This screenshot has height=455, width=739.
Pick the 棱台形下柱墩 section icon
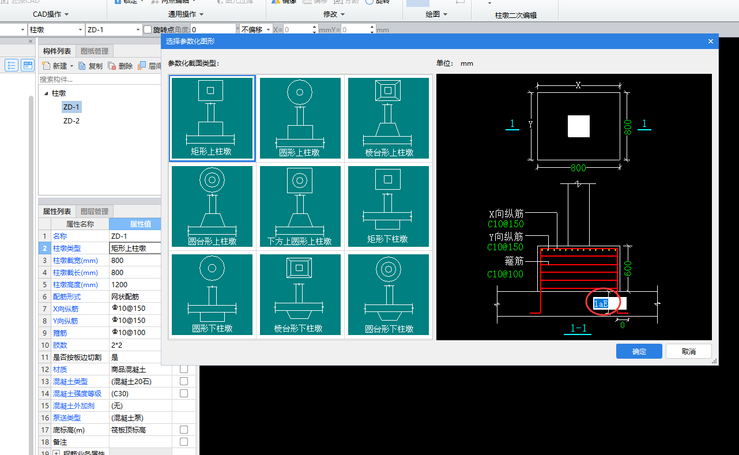coord(300,295)
